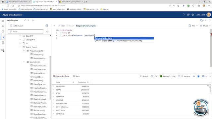Open the State column header menu

point(74,82)
